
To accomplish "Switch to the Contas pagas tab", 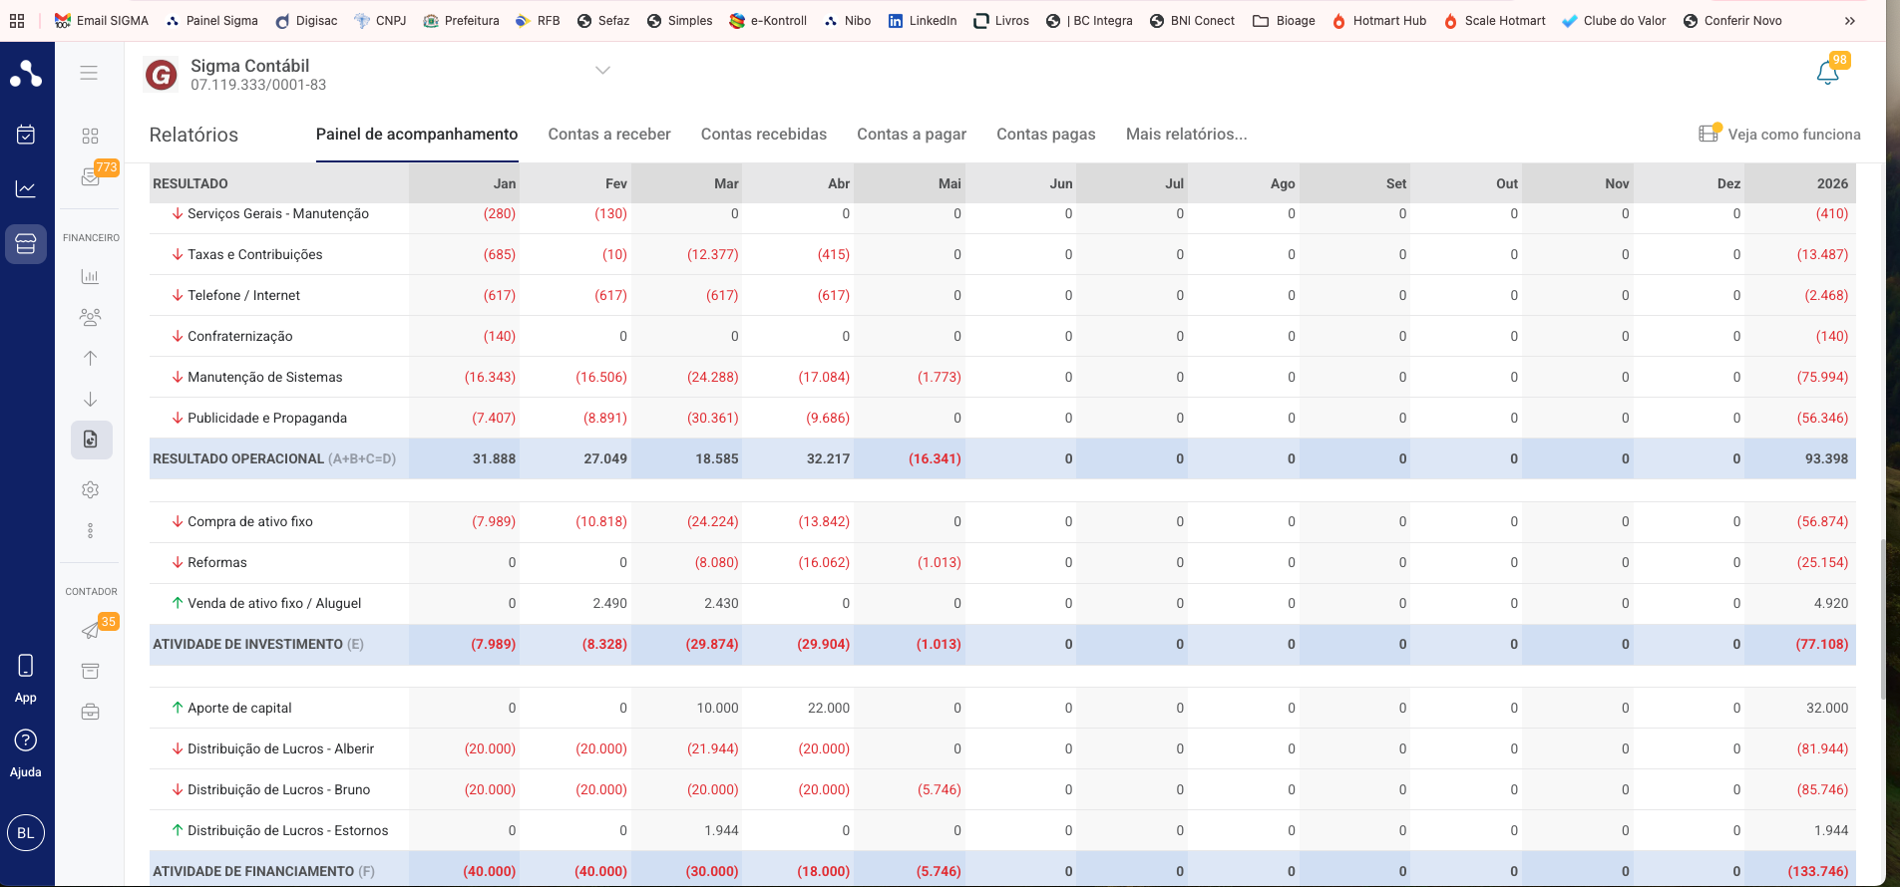I will [x=1045, y=134].
